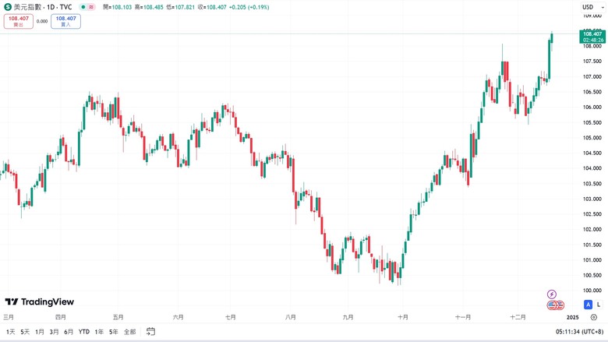The height and width of the screenshot is (342, 608).
Task: Click the 0.000 spread value
Action: (42, 21)
